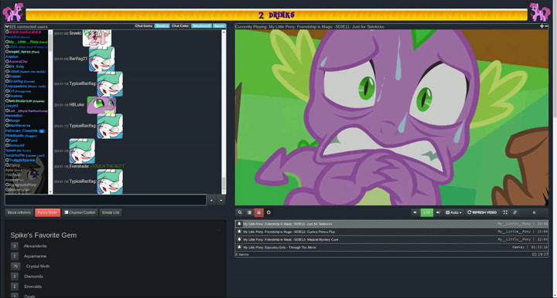
Task: Vote for Aquamarine in the poll
Action: [x=14, y=256]
